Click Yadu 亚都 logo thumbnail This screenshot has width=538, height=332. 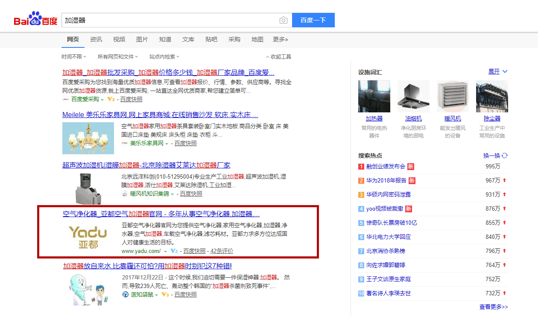click(88, 238)
